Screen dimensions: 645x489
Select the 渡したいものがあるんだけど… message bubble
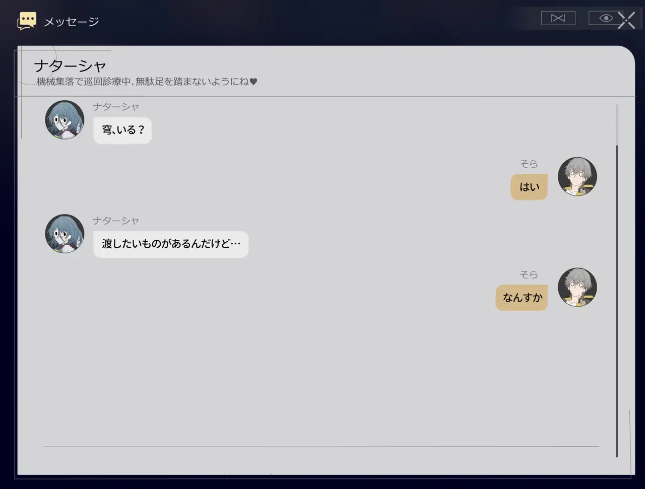click(x=171, y=244)
